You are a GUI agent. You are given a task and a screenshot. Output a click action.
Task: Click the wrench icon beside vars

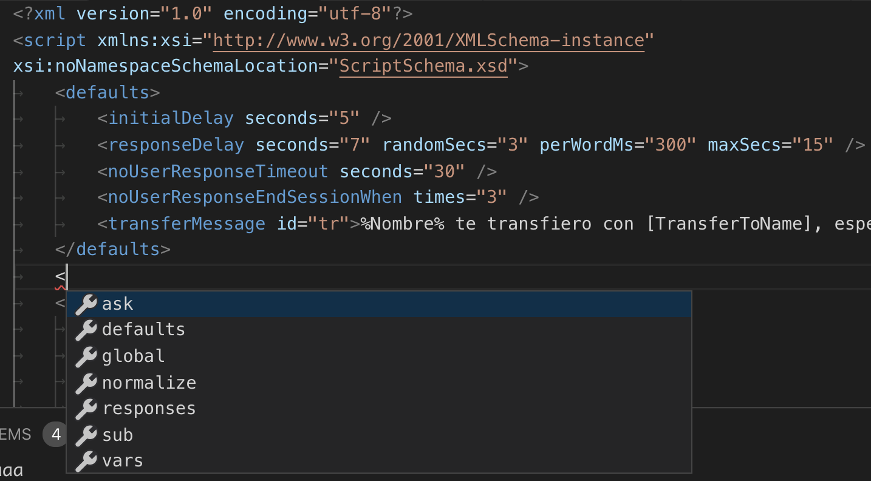[x=86, y=461]
